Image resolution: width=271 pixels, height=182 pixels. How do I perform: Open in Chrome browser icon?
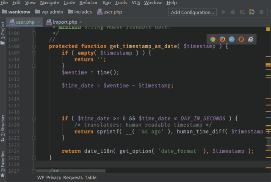click(213, 39)
